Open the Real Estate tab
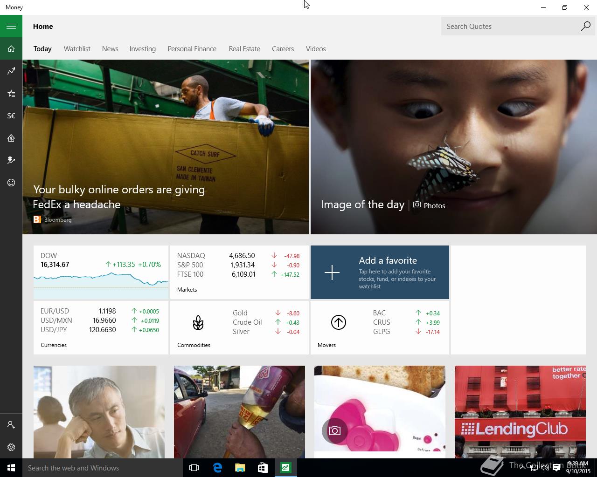This screenshot has width=597, height=477. [244, 48]
